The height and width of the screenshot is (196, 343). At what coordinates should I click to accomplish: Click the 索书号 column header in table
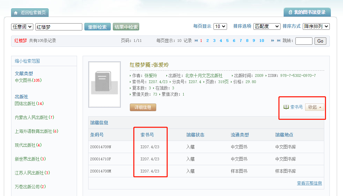click(x=147, y=135)
